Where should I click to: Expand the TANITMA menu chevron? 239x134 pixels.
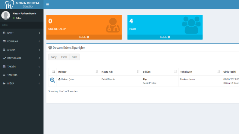[39, 75]
